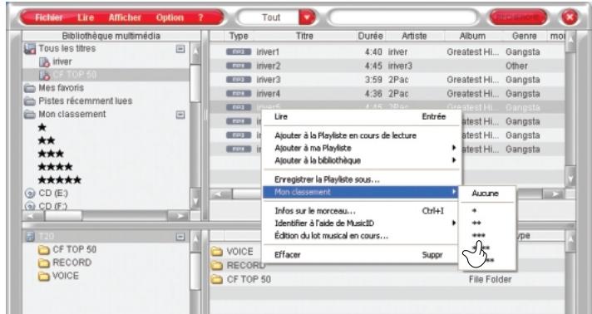This screenshot has height=314, width=592.
Task: Select the CF TOP 50 playlist icon
Action: tap(45, 75)
